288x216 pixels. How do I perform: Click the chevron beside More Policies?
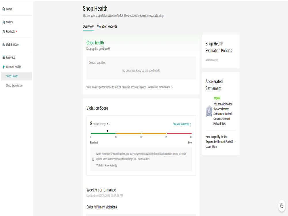(x=218, y=60)
